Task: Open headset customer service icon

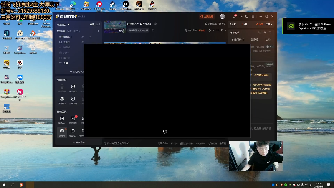Action: tap(241, 16)
